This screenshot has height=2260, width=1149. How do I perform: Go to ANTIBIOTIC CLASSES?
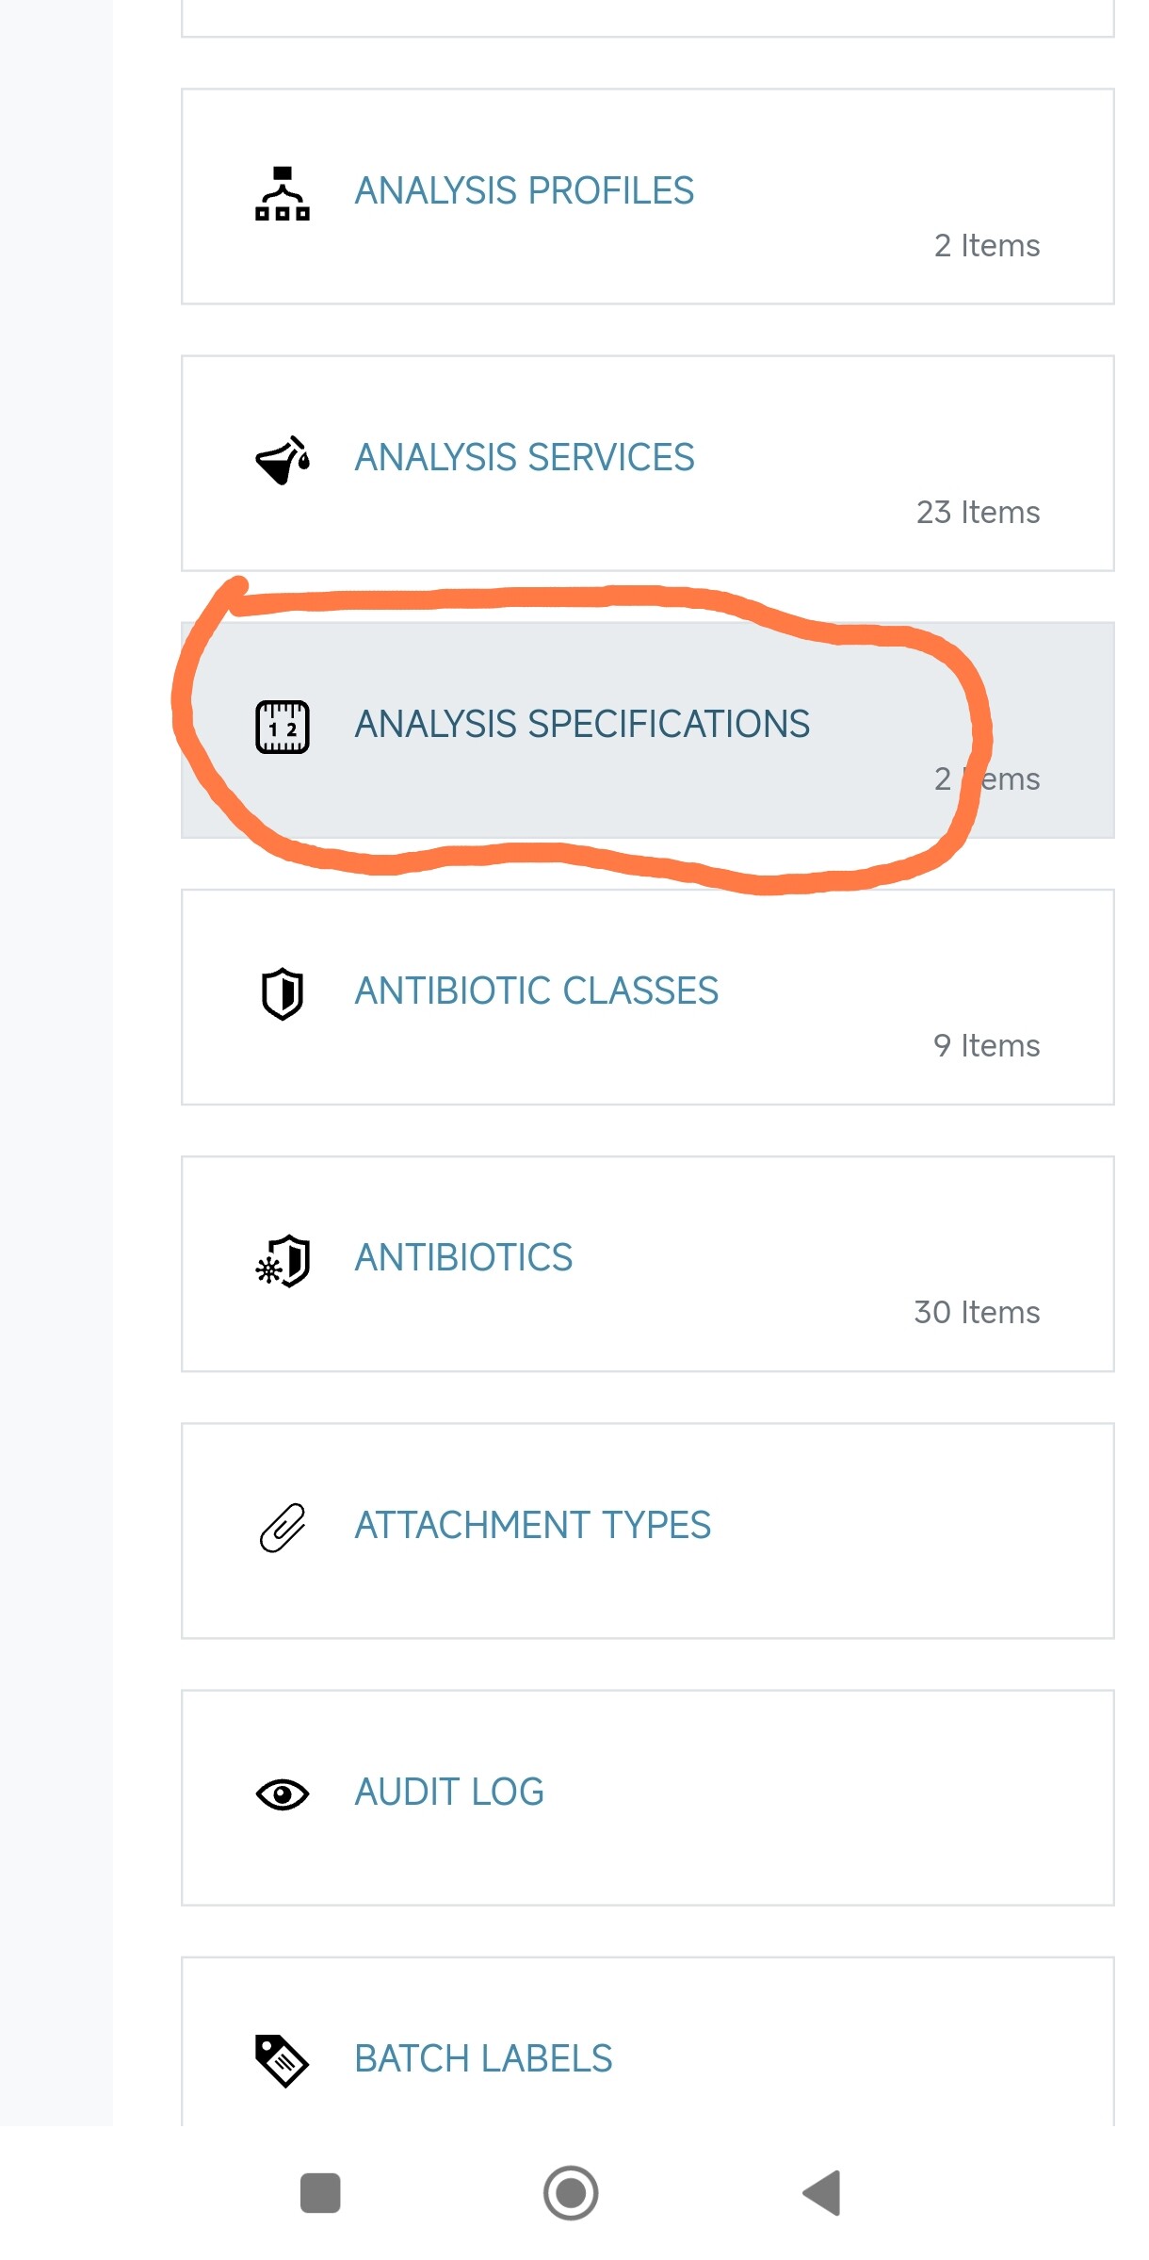pos(536,991)
